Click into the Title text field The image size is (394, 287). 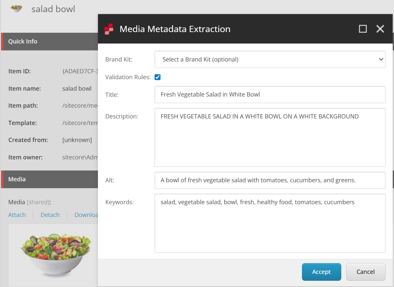click(x=270, y=95)
